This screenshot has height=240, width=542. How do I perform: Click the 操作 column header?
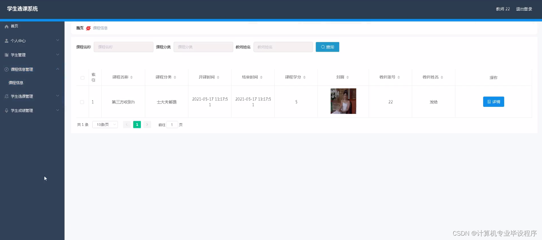[493, 78]
